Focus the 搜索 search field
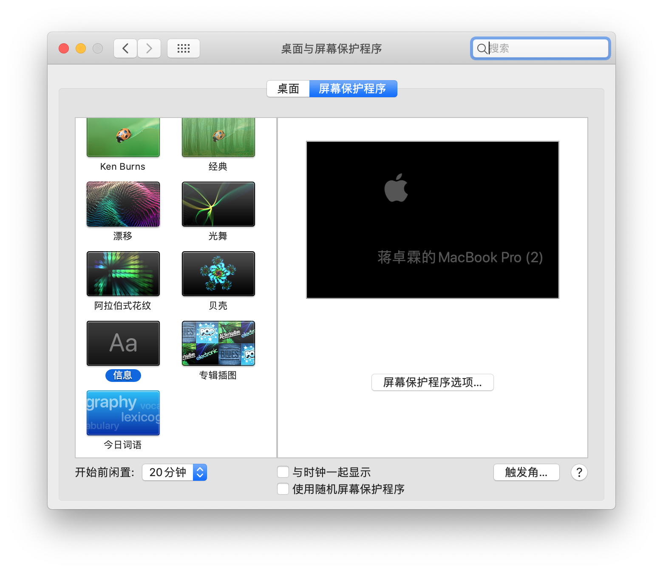Viewport: 663px width, 572px height. pos(541,48)
